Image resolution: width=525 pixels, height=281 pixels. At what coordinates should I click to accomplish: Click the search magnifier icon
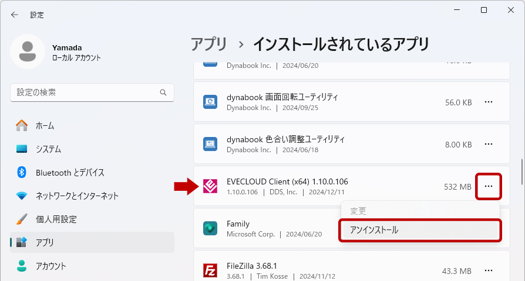163,92
